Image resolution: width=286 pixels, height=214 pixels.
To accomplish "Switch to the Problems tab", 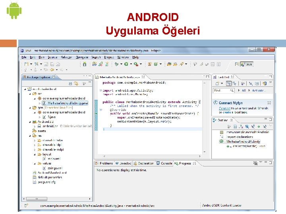I will pos(104,163).
